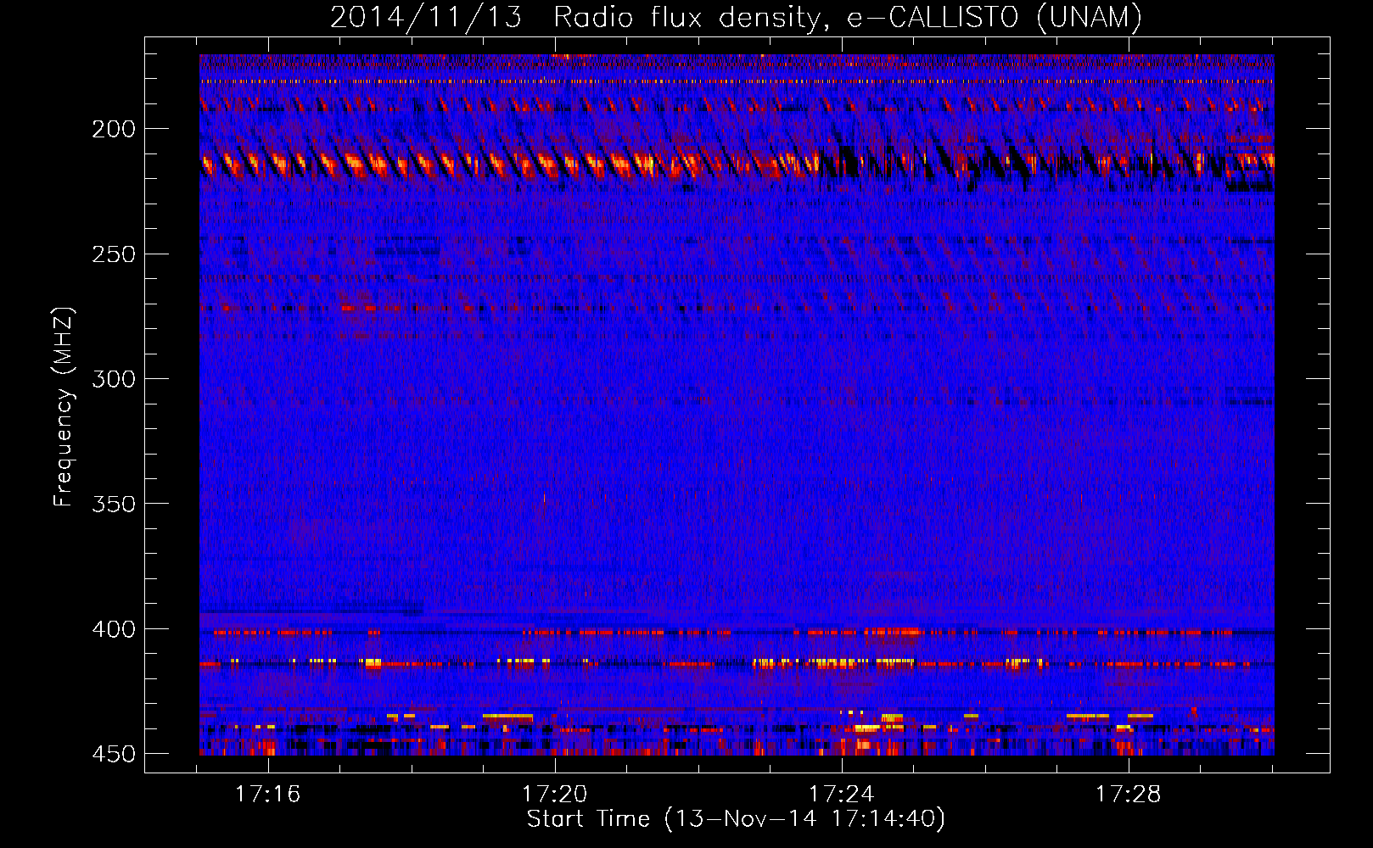Click the "Frequency (MHZ)" axis label
This screenshot has height=848, width=1373.
64,407
